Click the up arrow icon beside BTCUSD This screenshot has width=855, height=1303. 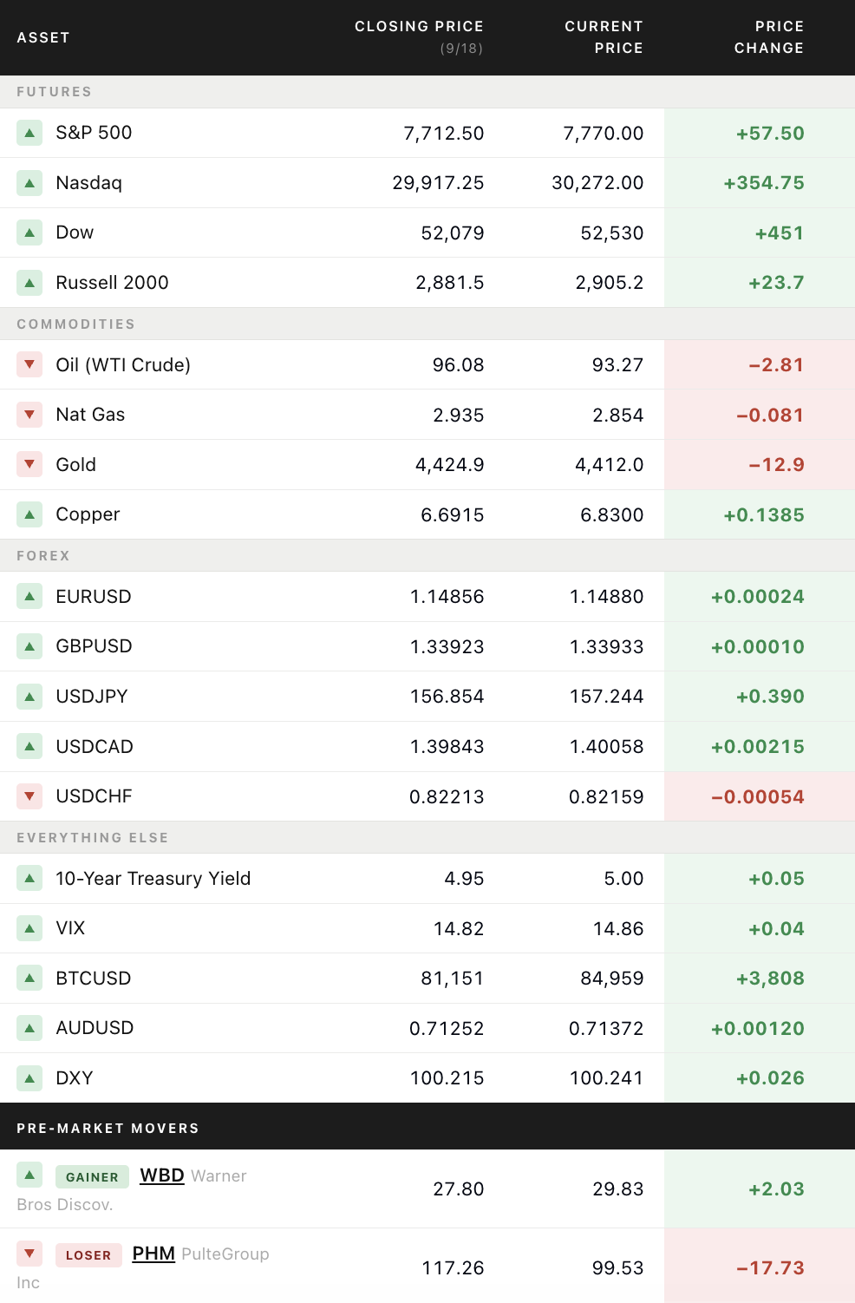(29, 978)
